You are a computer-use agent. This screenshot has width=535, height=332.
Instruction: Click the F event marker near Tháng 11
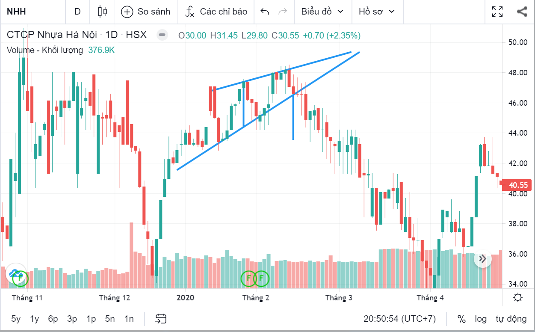(20, 279)
